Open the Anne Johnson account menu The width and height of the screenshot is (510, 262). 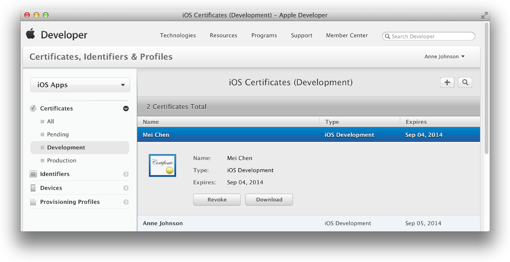pyautogui.click(x=444, y=57)
